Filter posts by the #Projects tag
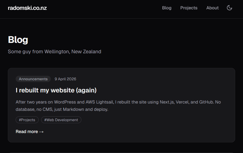The width and height of the screenshot is (243, 153). click(x=27, y=120)
